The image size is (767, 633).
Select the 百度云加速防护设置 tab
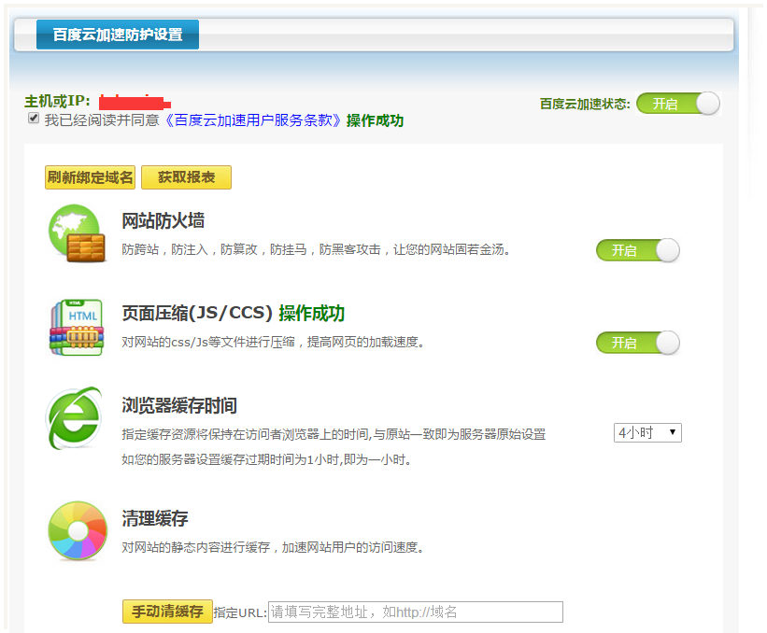tap(118, 35)
